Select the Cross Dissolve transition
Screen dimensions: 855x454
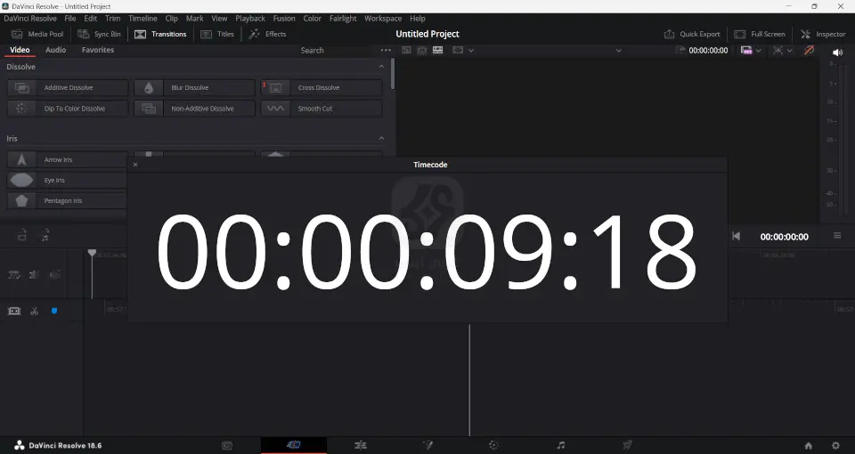tap(322, 87)
